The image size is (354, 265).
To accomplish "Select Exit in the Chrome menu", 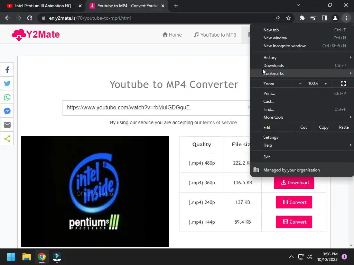I will point(302,157).
